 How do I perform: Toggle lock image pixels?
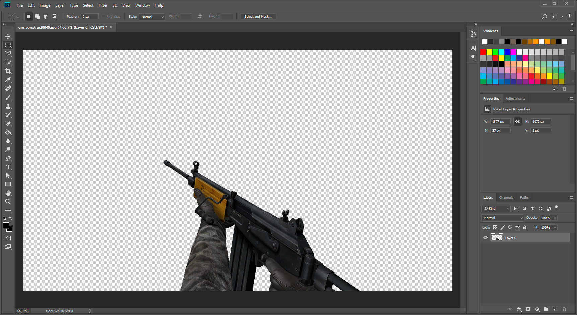click(x=502, y=227)
